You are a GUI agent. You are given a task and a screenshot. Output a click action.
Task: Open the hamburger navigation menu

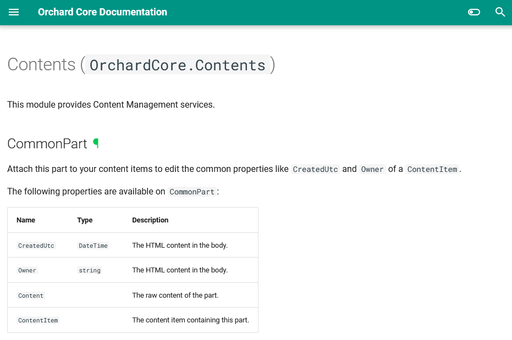click(x=14, y=13)
